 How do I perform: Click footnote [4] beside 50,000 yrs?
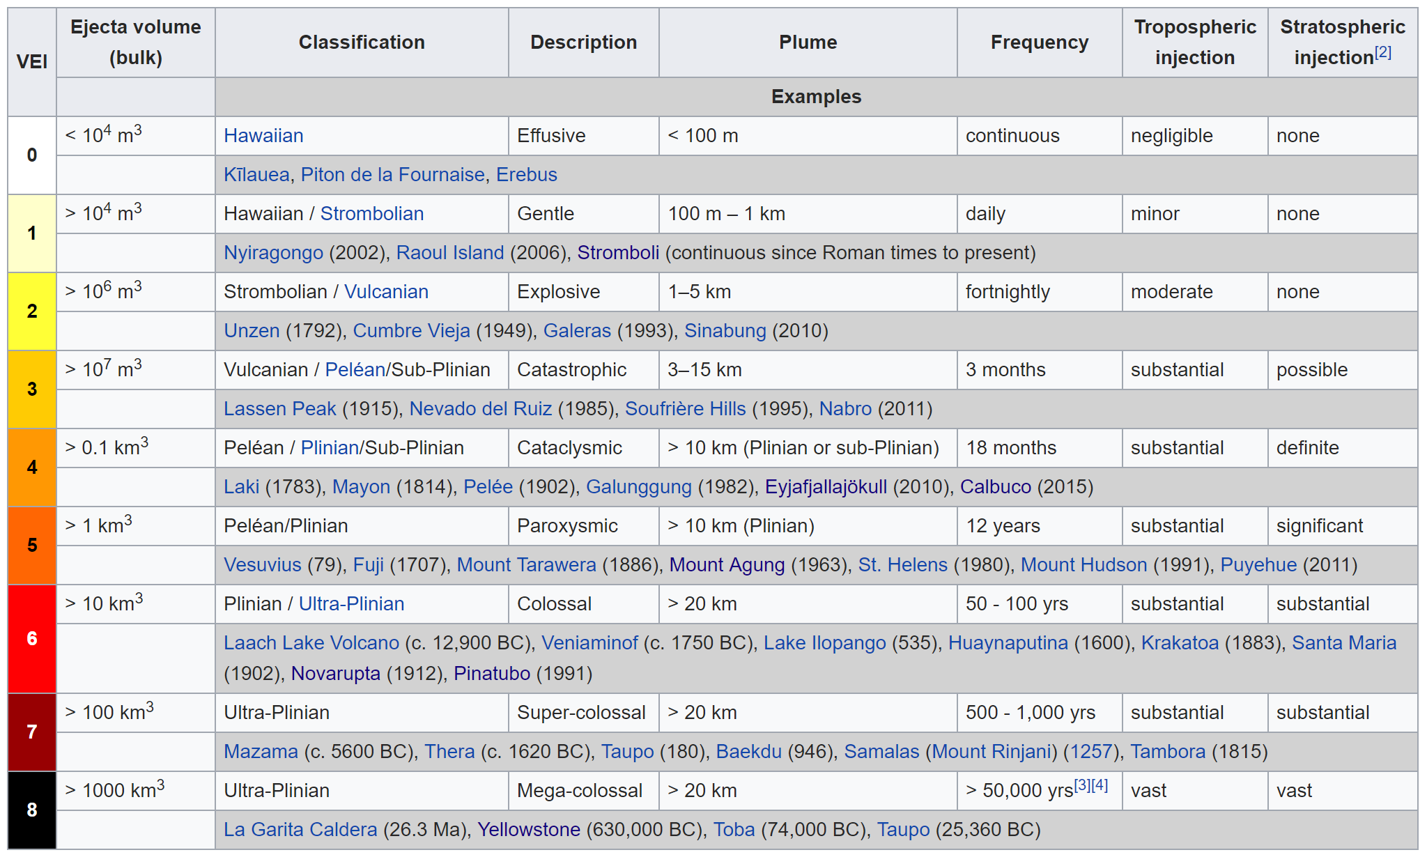pos(1100,785)
